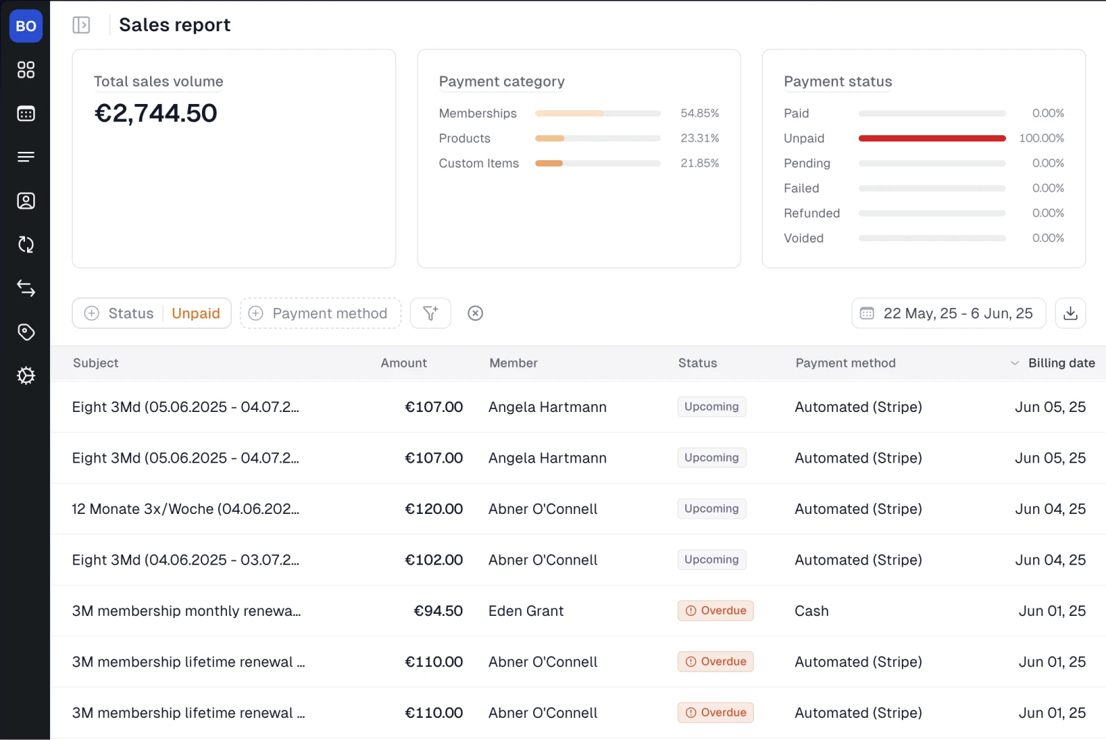Open the members profile icon in sidebar

point(26,201)
